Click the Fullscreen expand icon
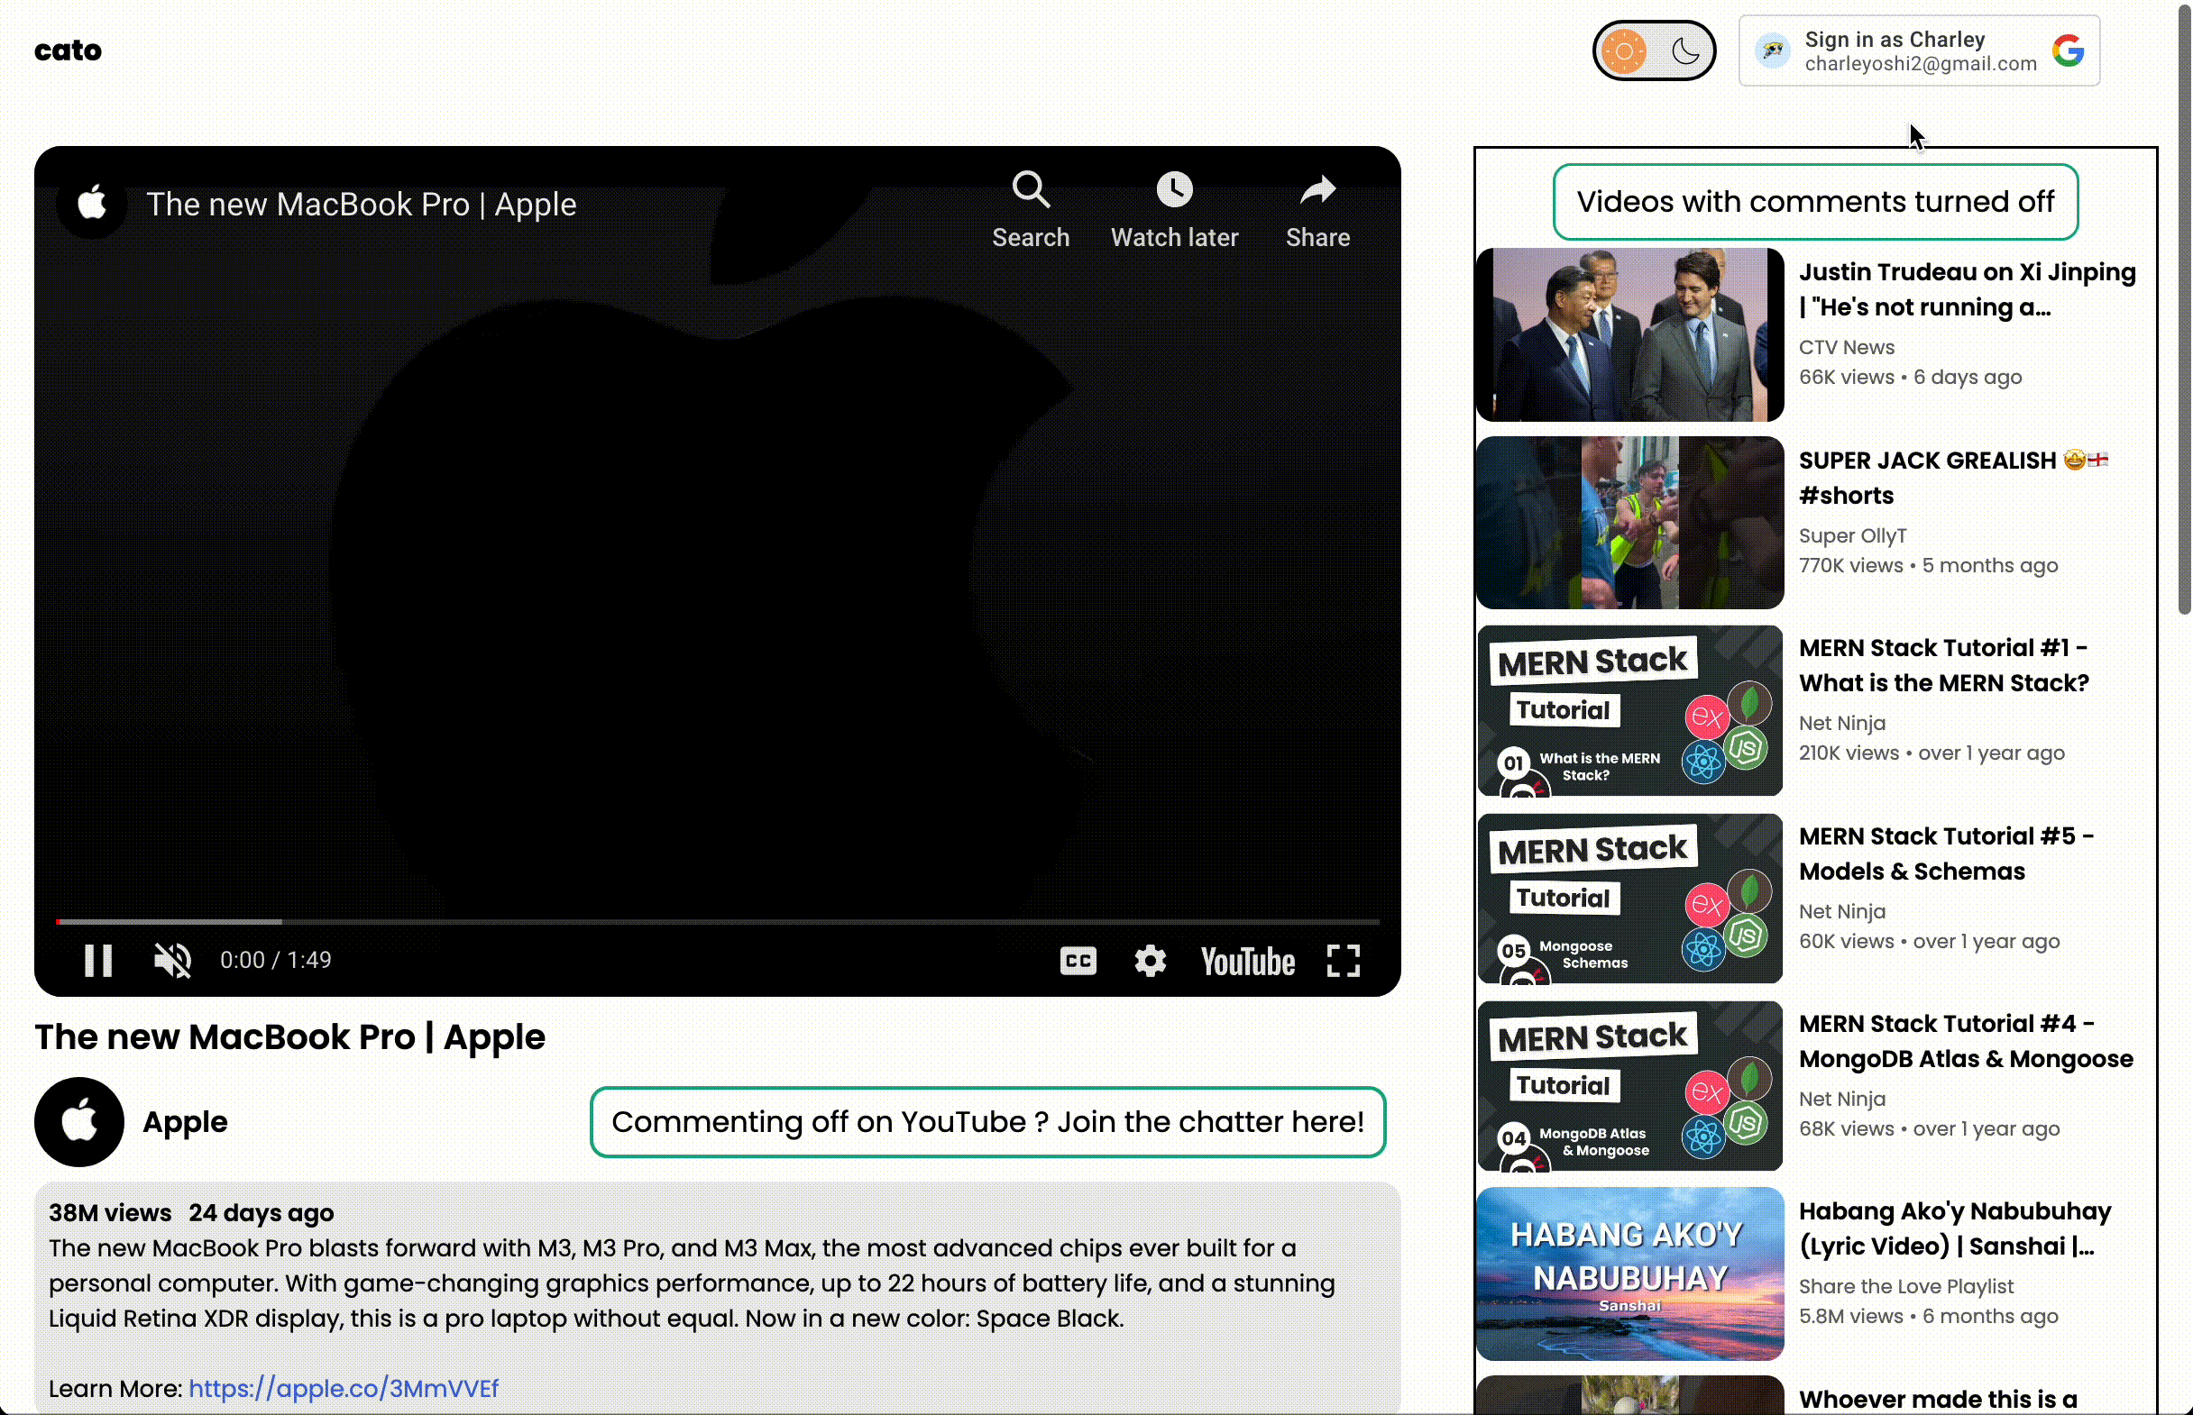The width and height of the screenshot is (2193, 1415). point(1343,958)
